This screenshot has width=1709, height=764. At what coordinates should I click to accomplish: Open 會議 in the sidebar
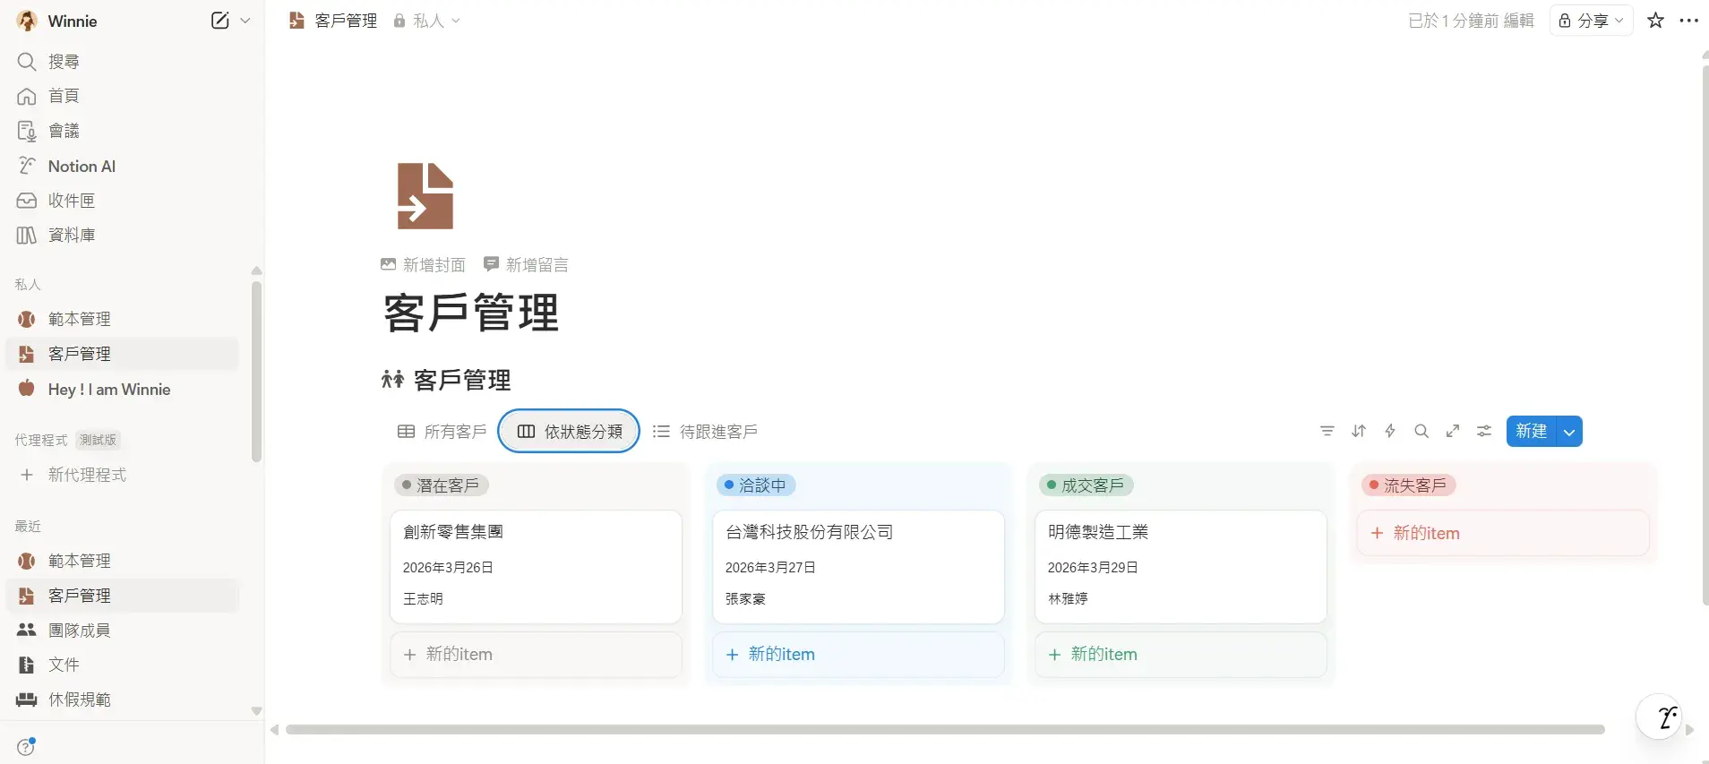point(122,131)
